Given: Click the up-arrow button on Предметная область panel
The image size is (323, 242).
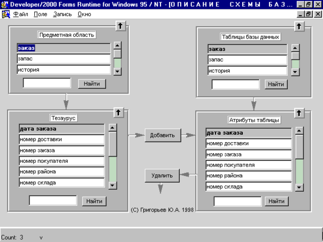Looking at the screenshot, I should pyautogui.click(x=120, y=26).
